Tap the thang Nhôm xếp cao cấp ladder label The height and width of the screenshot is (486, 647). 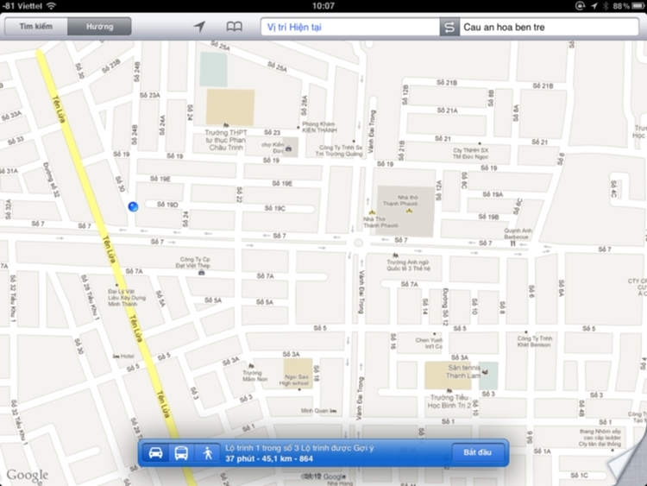pyautogui.click(x=600, y=438)
